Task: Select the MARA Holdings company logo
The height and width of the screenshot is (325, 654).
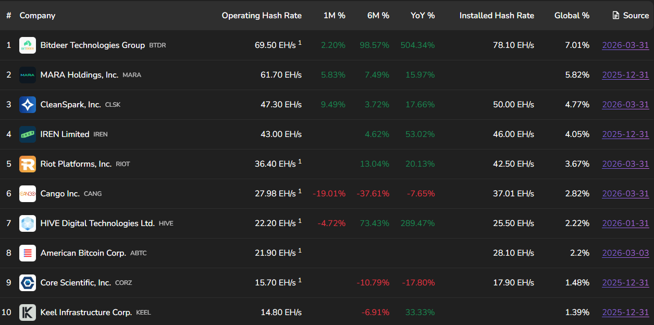Action: tap(27, 74)
